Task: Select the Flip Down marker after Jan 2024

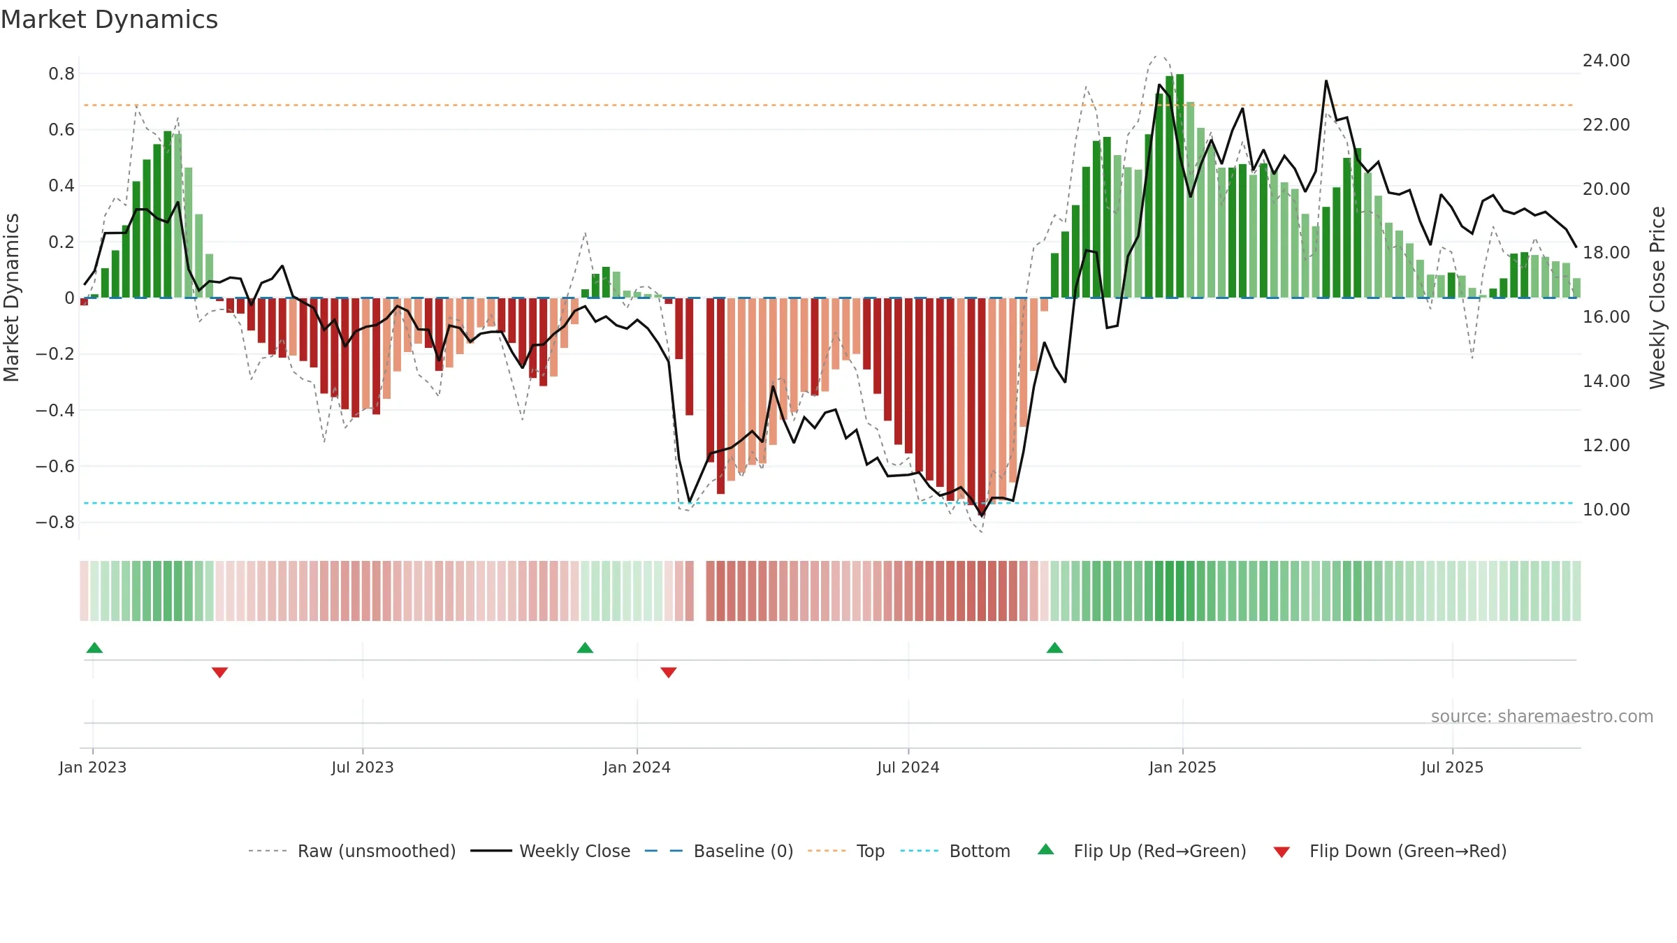Action: click(x=669, y=673)
